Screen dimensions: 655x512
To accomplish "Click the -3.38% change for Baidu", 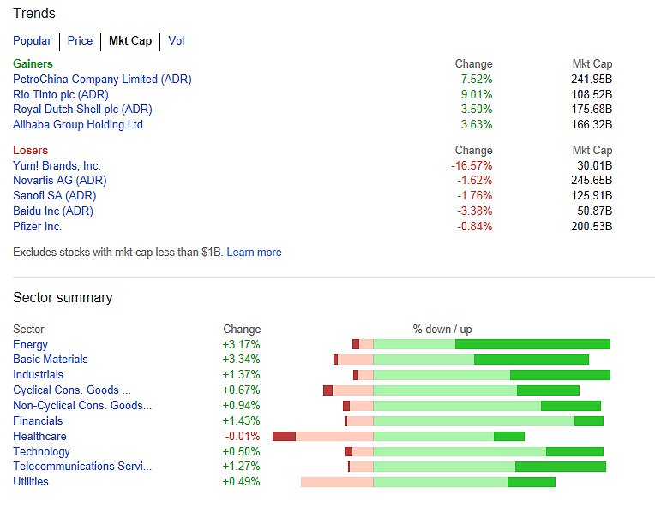I will point(475,211).
